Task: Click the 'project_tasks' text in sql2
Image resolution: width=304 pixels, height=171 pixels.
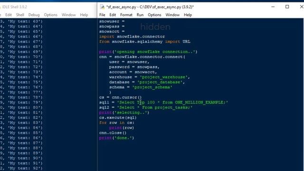Action: (x=171, y=107)
